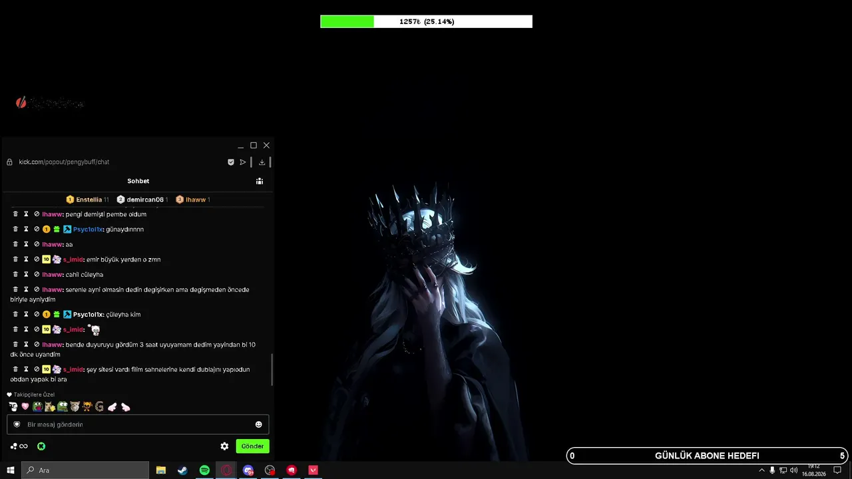Insert the troll face emote
This screenshot has height=479, width=852.
13,406
